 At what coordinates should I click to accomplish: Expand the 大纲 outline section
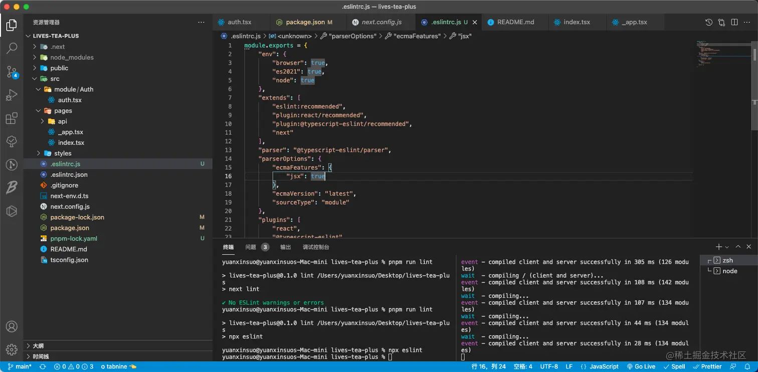(x=38, y=346)
